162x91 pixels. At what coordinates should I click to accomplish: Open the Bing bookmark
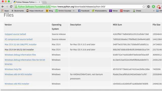(x=49, y=11)
